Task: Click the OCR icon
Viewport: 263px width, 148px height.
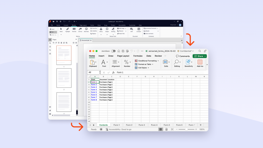Action: click(x=131, y=30)
